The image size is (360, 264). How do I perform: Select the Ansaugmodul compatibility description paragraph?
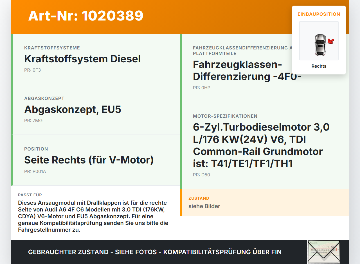pos(93,216)
